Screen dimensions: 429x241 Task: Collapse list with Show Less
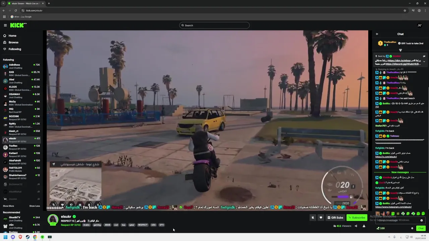coord(35,206)
